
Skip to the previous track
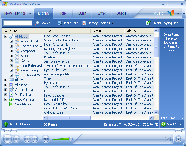point(27,139)
